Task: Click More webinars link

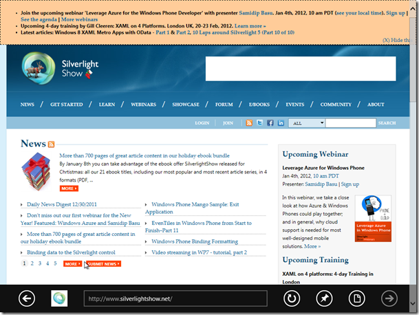Action: coord(79,19)
